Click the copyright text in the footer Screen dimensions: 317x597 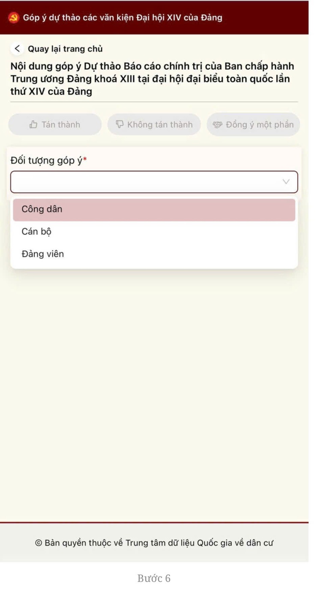click(158, 542)
